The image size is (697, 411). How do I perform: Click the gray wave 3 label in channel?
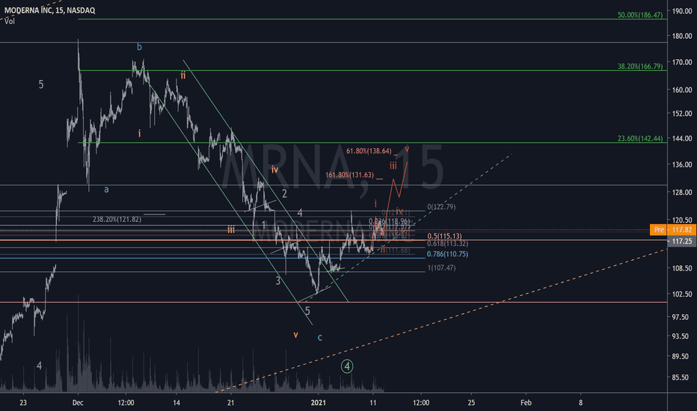tap(277, 281)
